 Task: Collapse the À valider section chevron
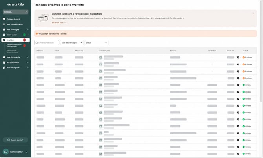[x=28, y=40]
